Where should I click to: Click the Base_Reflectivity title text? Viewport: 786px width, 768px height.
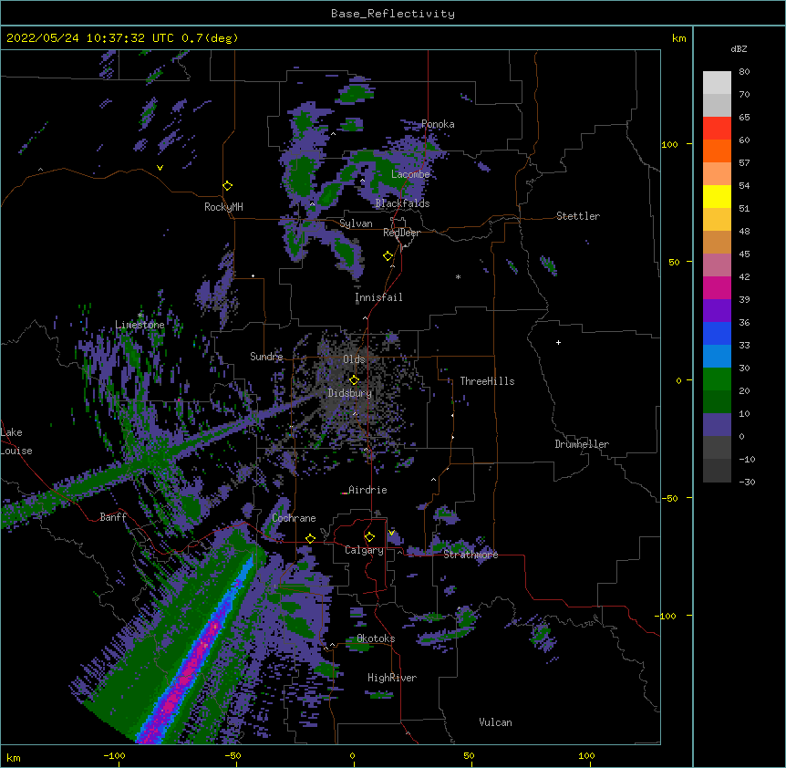click(392, 14)
